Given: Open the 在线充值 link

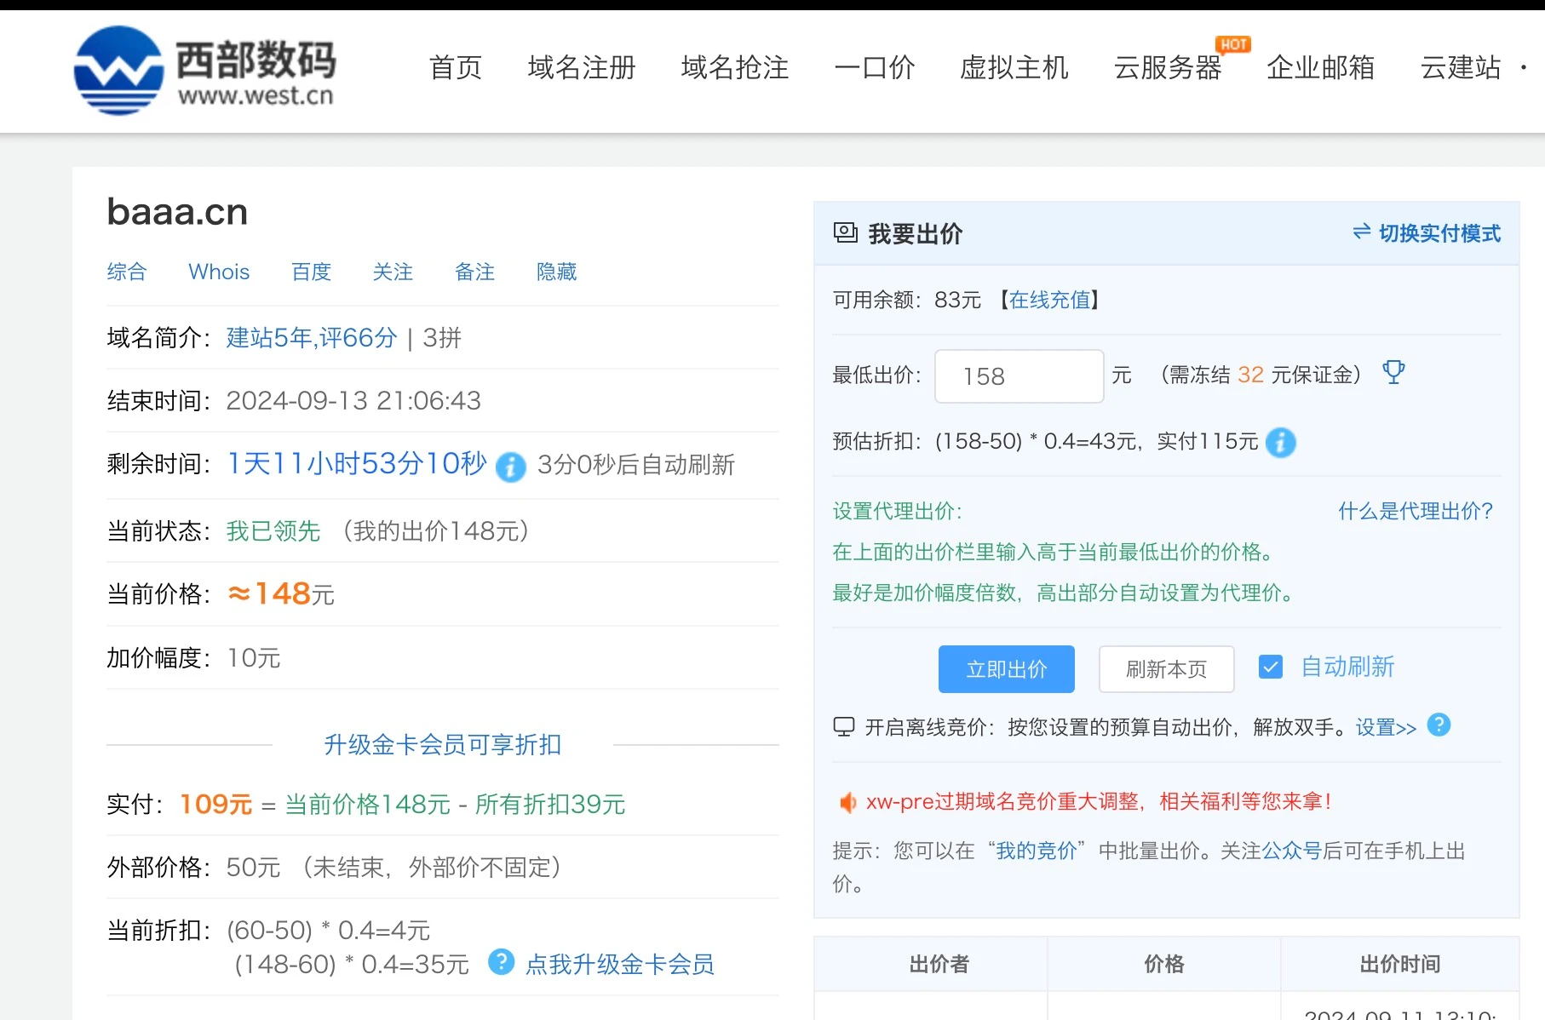Looking at the screenshot, I should [1049, 301].
